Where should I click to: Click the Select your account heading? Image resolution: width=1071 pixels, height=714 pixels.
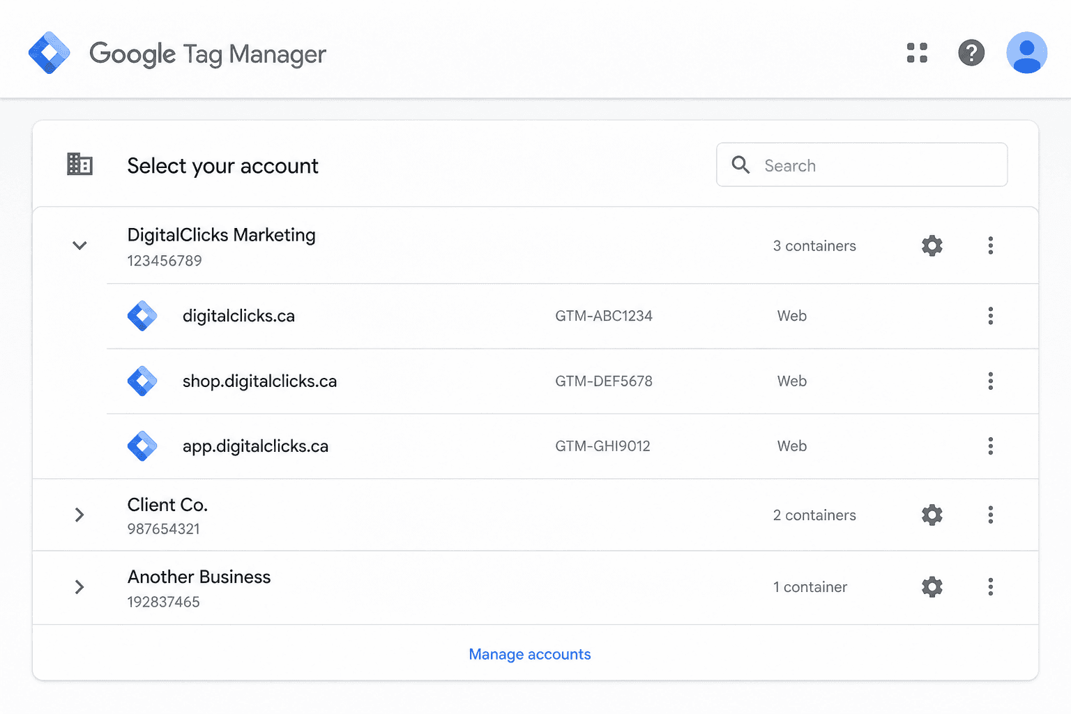(x=222, y=166)
